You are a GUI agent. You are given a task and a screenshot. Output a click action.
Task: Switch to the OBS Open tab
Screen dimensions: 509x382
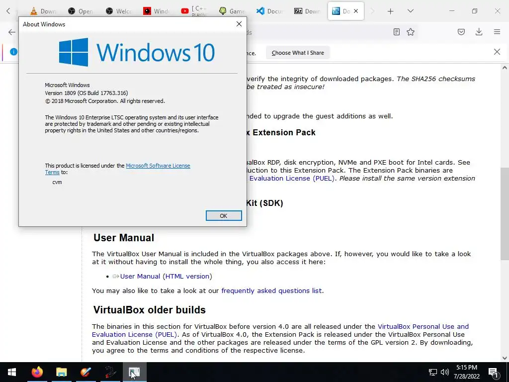click(x=81, y=11)
